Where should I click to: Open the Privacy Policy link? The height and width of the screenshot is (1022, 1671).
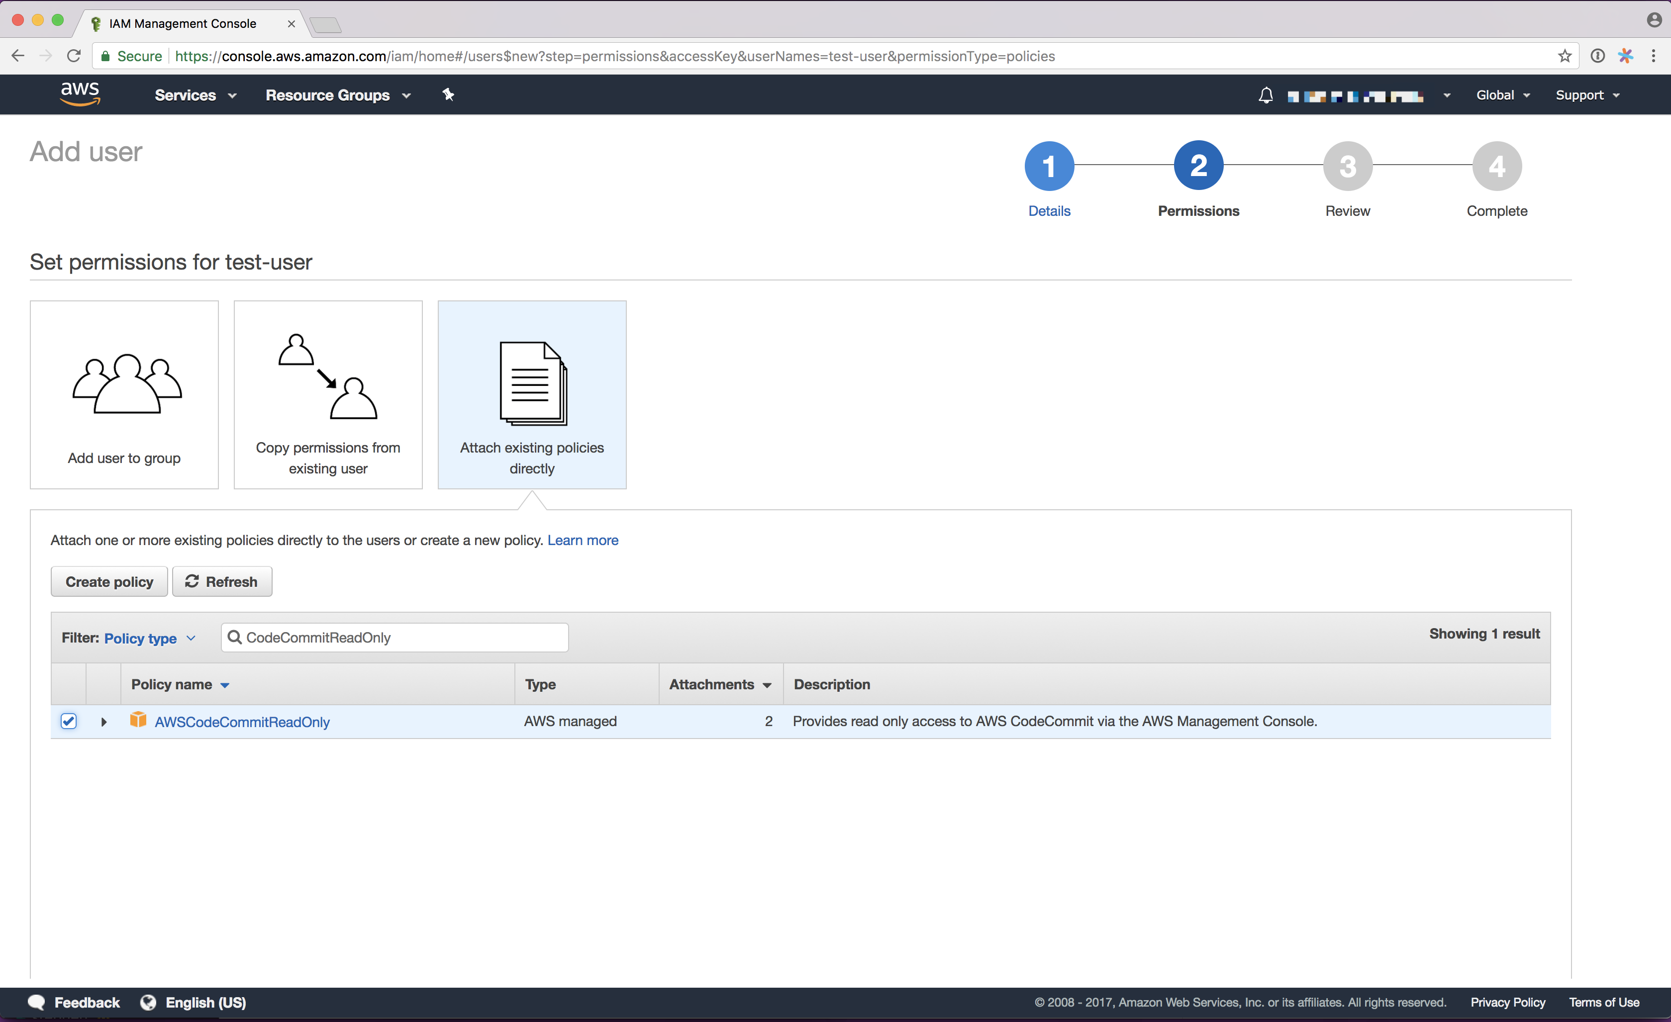pyautogui.click(x=1507, y=1002)
